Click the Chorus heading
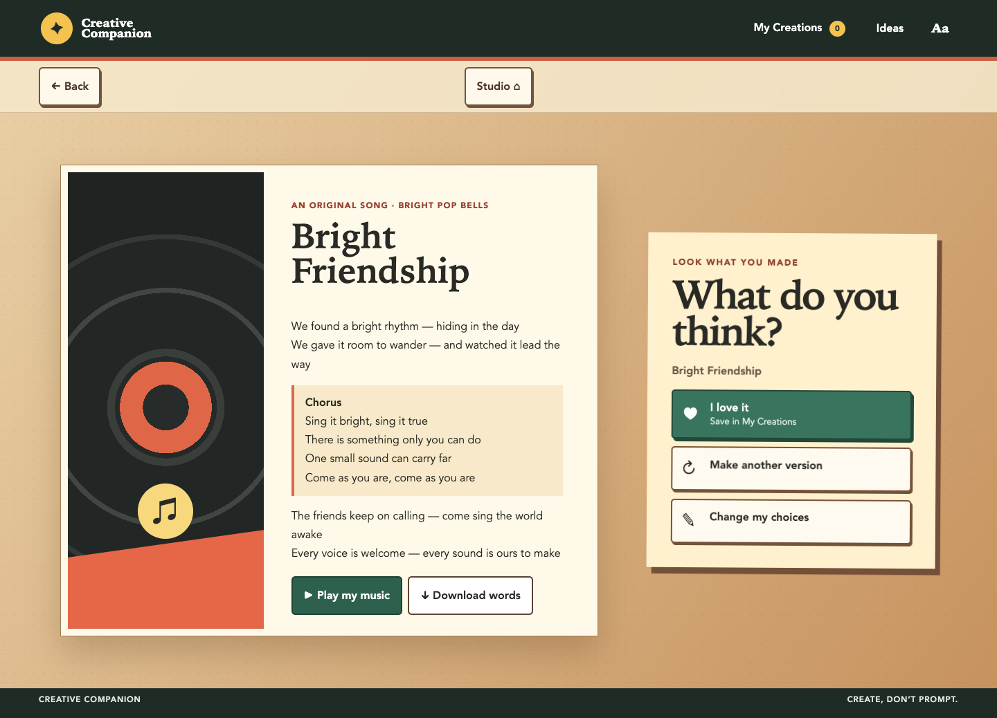 [x=323, y=403]
